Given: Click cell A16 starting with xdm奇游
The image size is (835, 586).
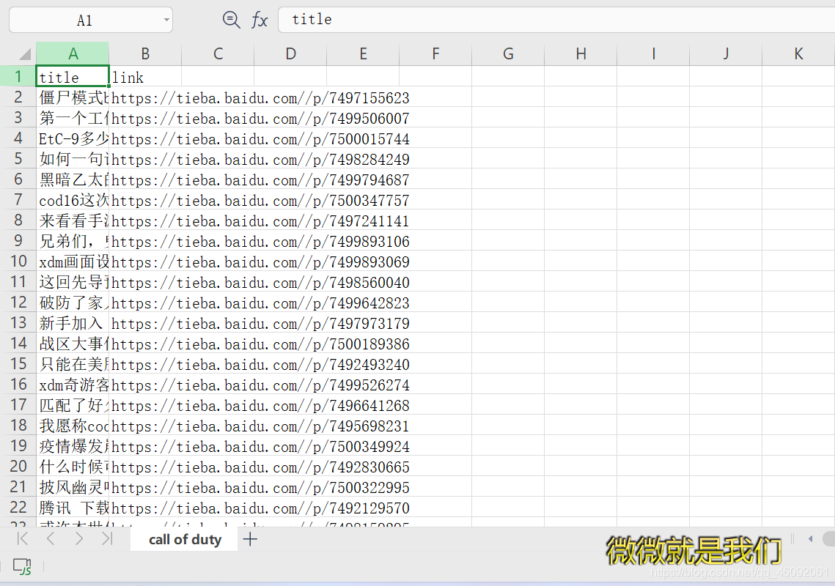Looking at the screenshot, I should (73, 385).
